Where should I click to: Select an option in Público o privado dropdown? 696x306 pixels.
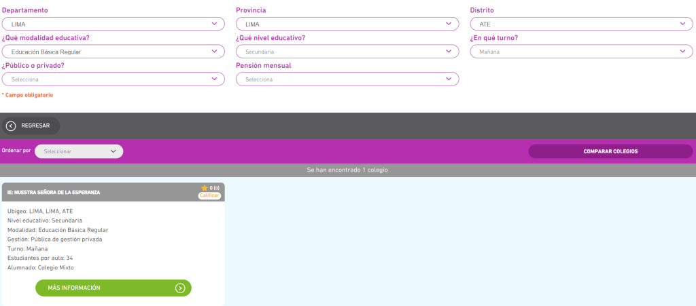(x=113, y=79)
